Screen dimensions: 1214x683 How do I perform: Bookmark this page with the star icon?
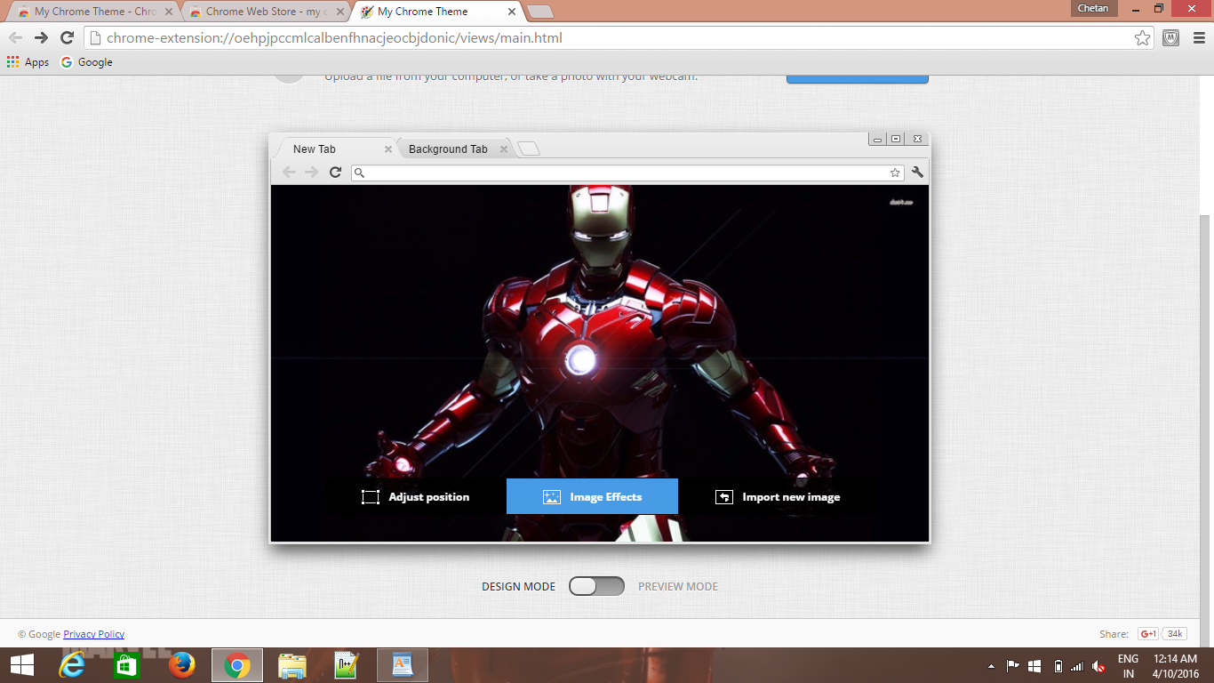point(1143,37)
